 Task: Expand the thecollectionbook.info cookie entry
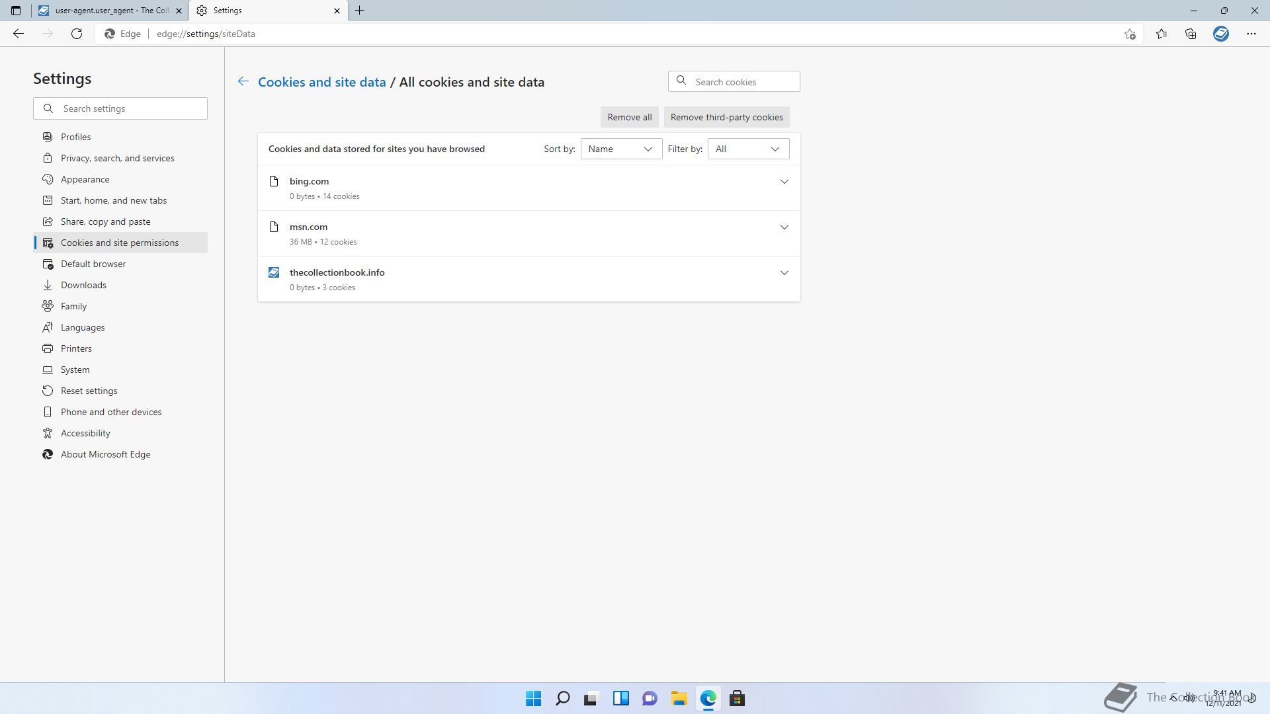[784, 272]
